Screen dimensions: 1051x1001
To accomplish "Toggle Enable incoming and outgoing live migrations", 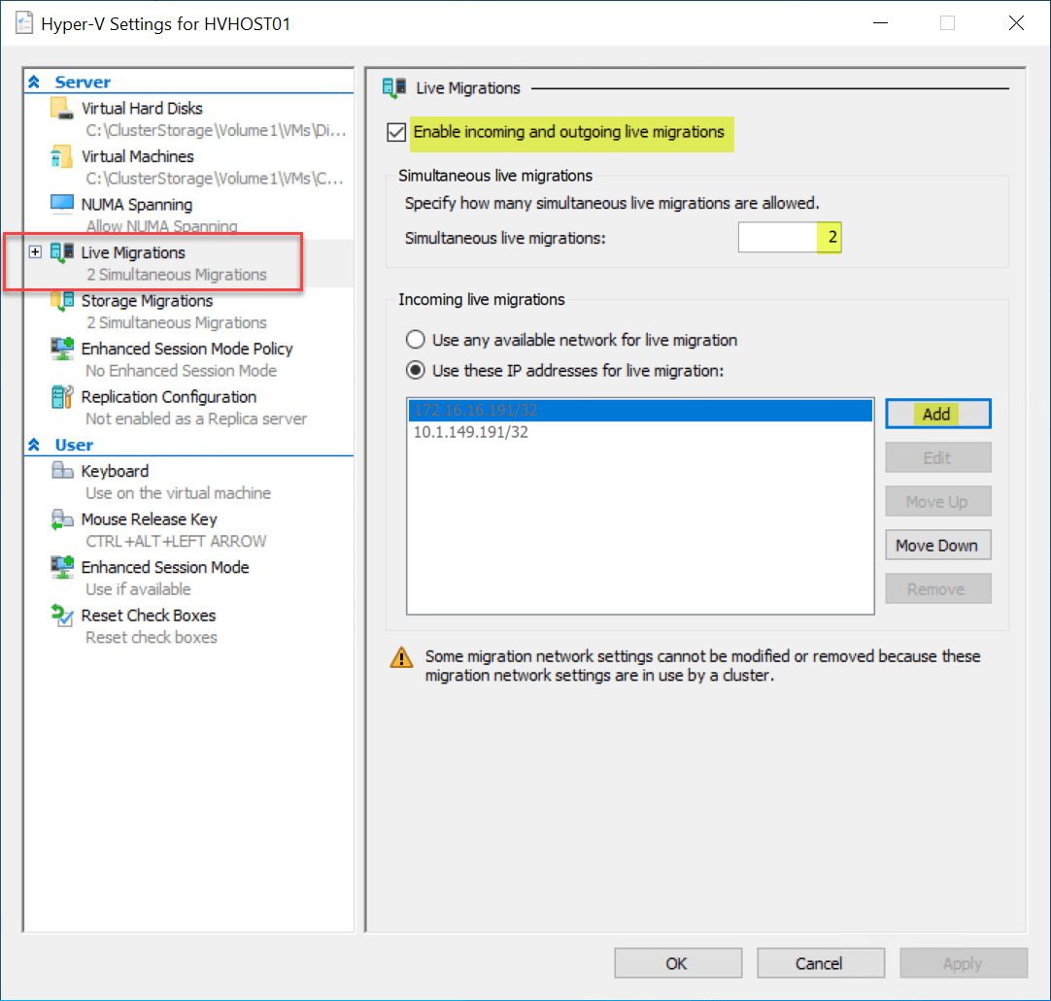I will coord(396,132).
